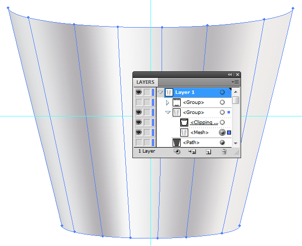Hide the expanded Group's eye icon
Image resolution: width=302 pixels, height=246 pixels.
139,112
